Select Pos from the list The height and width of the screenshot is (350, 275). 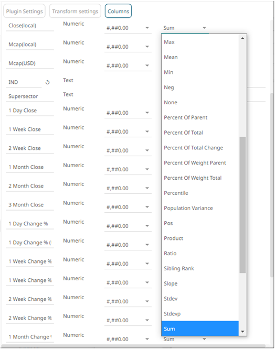pos(200,223)
